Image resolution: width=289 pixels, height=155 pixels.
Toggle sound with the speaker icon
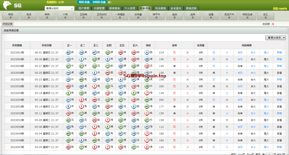(x=110, y=2)
